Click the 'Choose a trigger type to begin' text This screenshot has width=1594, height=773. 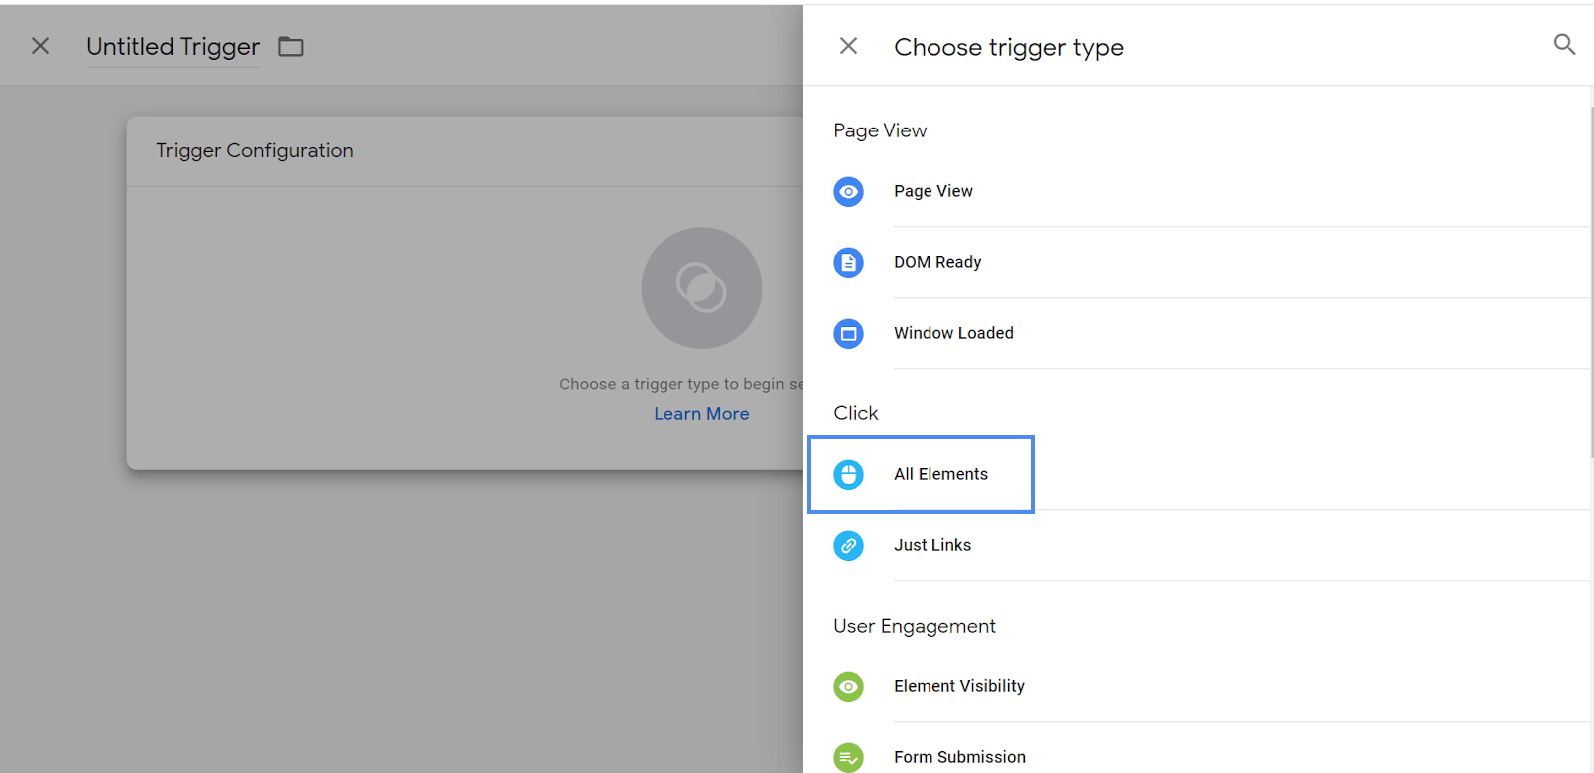[681, 385]
